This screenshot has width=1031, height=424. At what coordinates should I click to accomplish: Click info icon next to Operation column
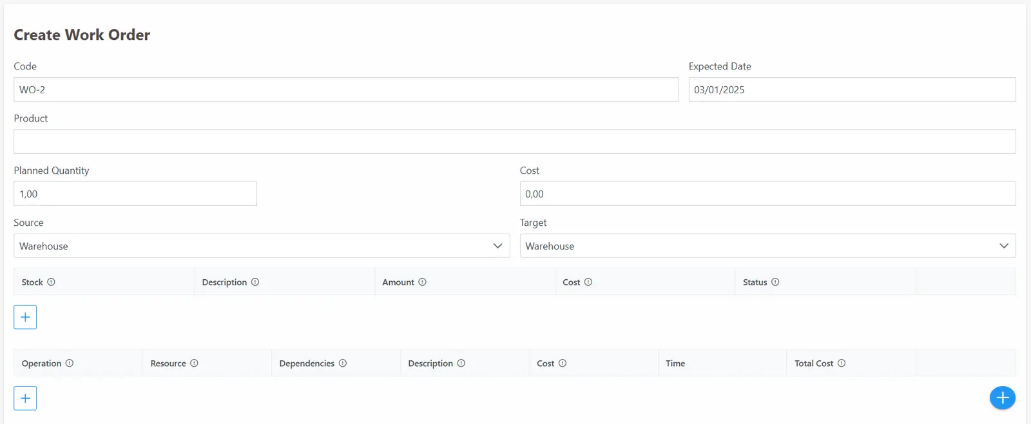tap(70, 363)
